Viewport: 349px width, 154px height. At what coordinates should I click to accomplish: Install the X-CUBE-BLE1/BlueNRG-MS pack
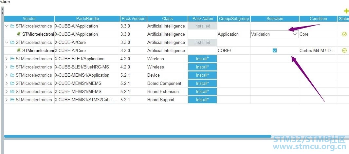point(202,67)
